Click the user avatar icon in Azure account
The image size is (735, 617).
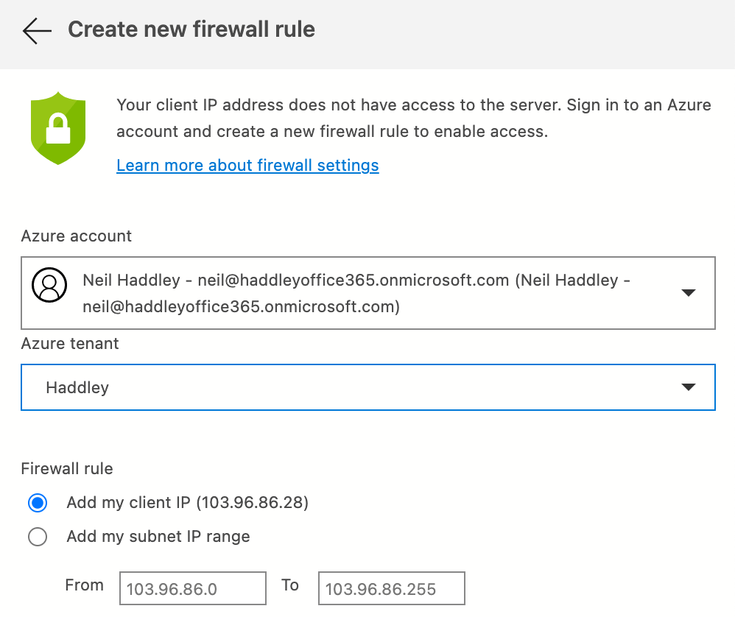click(49, 285)
